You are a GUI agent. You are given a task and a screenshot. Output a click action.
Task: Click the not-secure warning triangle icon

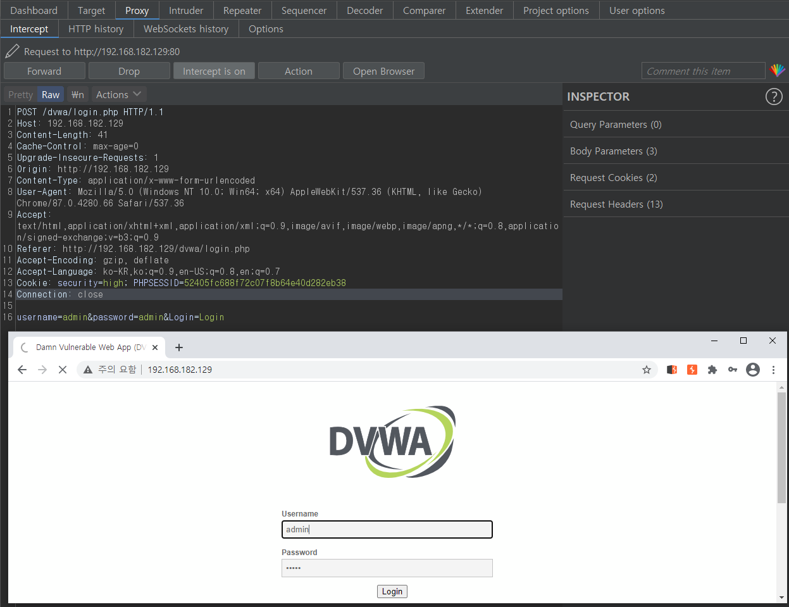(x=88, y=370)
